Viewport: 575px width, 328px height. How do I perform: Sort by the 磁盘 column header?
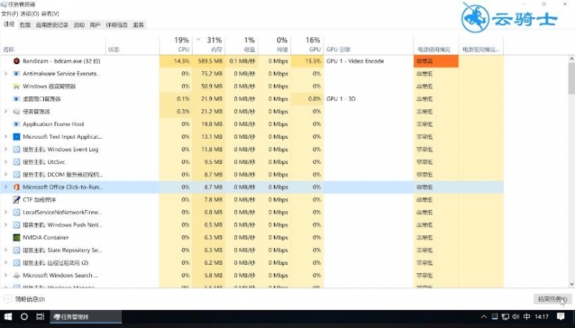click(241, 45)
